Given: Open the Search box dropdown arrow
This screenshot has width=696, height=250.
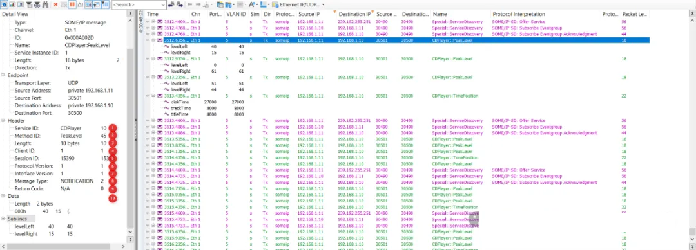Looking at the screenshot, I should [x=163, y=4].
